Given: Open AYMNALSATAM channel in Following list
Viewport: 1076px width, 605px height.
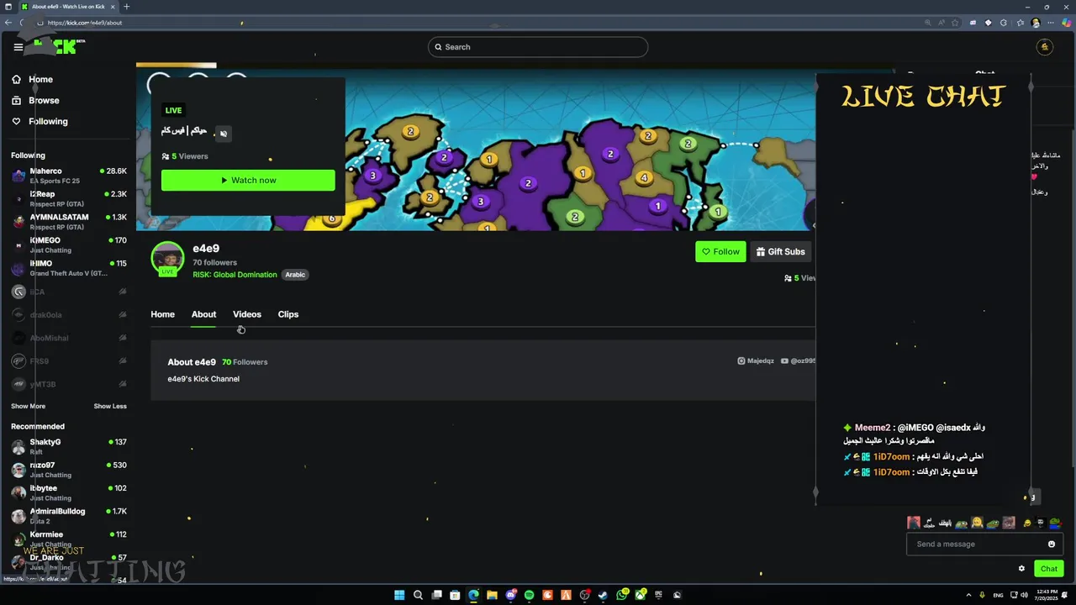Looking at the screenshot, I should pyautogui.click(x=69, y=222).
